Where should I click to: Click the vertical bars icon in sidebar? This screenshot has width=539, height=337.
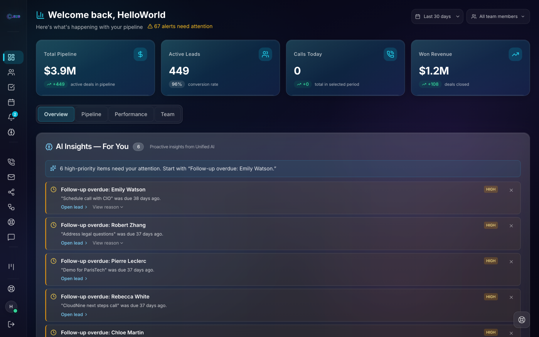11,267
